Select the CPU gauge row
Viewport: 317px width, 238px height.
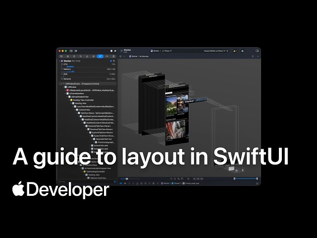[88, 64]
